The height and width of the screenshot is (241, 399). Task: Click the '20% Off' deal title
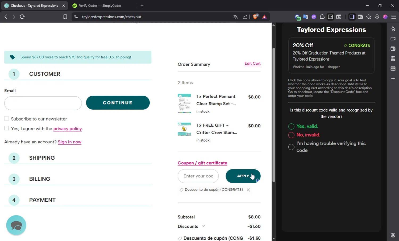tap(303, 45)
